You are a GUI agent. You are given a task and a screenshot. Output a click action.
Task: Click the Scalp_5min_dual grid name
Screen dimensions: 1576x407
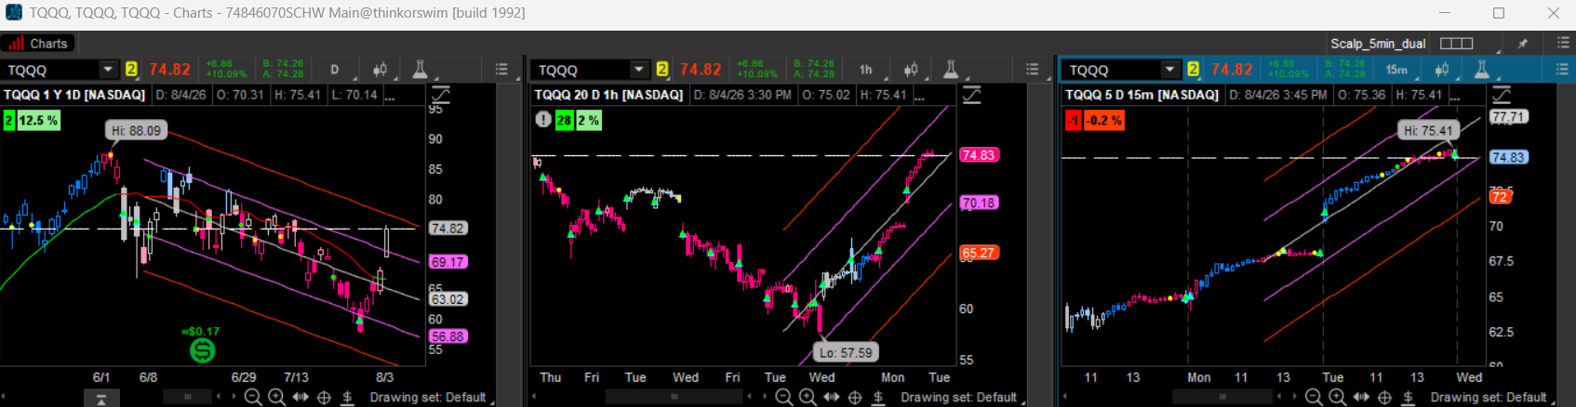coord(1378,44)
